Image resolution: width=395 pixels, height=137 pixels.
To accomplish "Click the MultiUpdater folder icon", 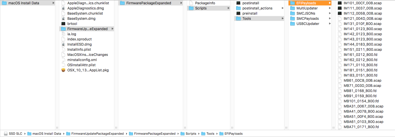I will tap(293, 8).
